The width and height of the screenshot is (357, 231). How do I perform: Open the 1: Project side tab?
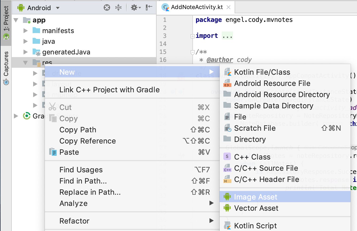[x=6, y=23]
